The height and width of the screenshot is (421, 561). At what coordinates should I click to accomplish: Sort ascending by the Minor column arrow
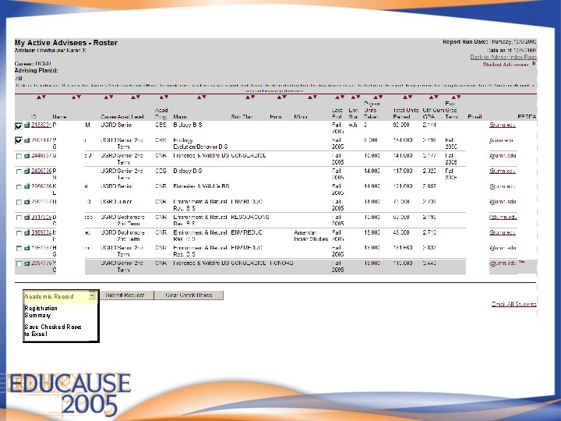tap(310, 97)
